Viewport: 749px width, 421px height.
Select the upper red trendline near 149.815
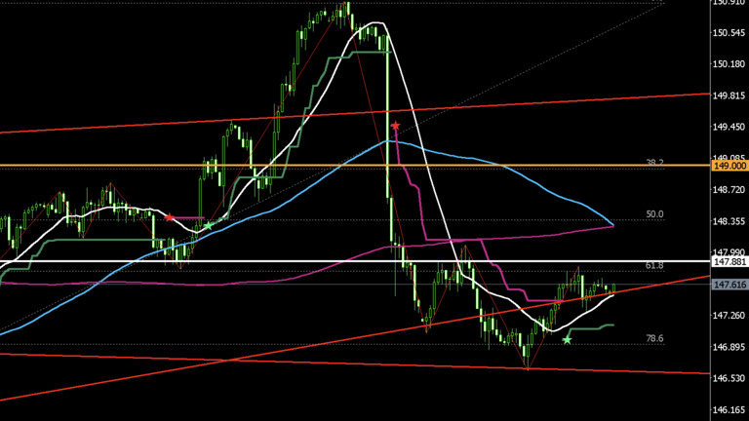(x=355, y=113)
